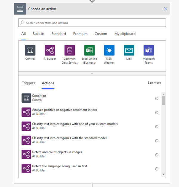Show info for Detect and count objects
Viewport: 179px width, 187px height.
point(157,155)
